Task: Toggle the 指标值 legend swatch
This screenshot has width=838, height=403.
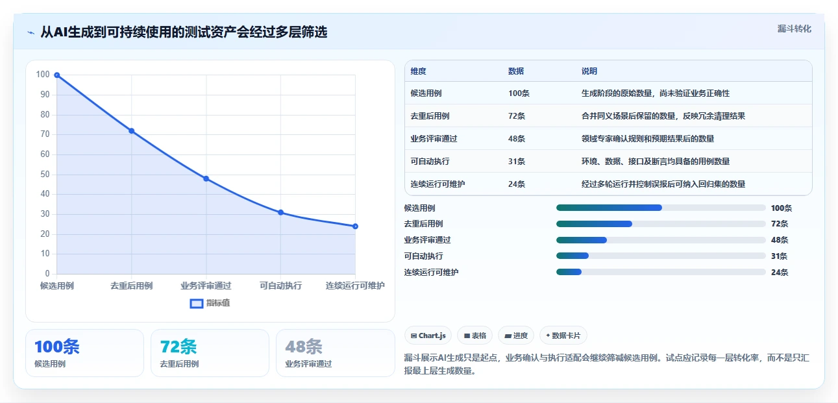Action: [x=197, y=303]
